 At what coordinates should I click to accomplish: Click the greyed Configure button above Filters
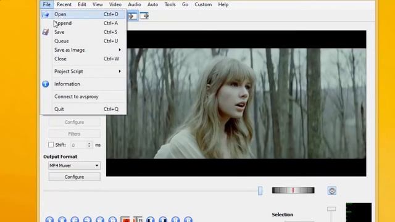74,122
